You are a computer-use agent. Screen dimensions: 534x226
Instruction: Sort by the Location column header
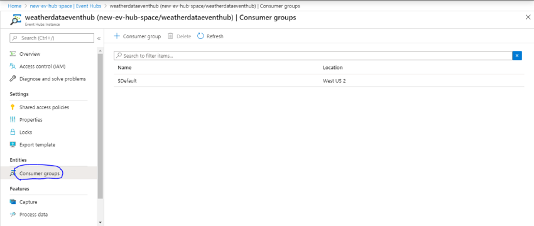coord(333,67)
